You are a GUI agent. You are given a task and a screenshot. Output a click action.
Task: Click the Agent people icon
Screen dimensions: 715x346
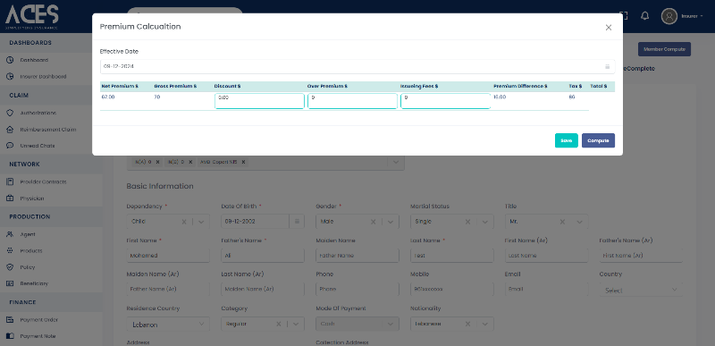point(10,234)
